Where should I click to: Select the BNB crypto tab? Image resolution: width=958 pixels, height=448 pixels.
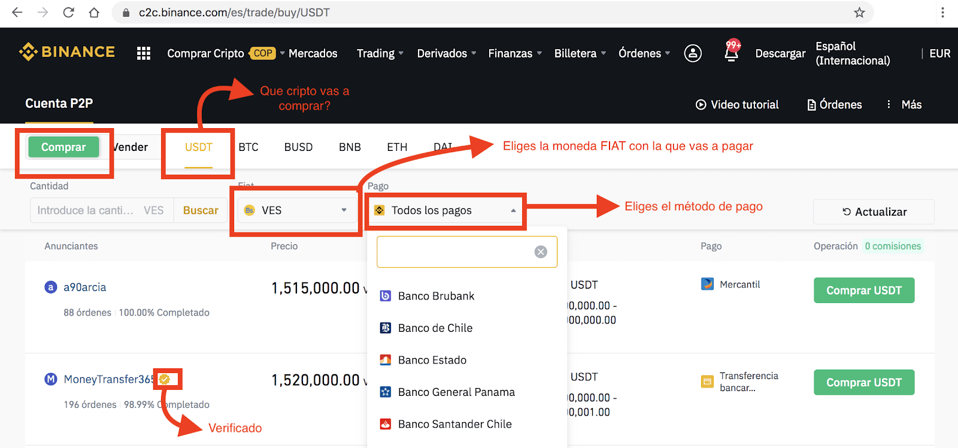[x=350, y=147]
